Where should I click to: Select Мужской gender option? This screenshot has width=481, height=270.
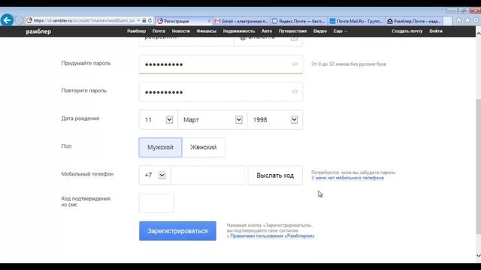(x=160, y=147)
